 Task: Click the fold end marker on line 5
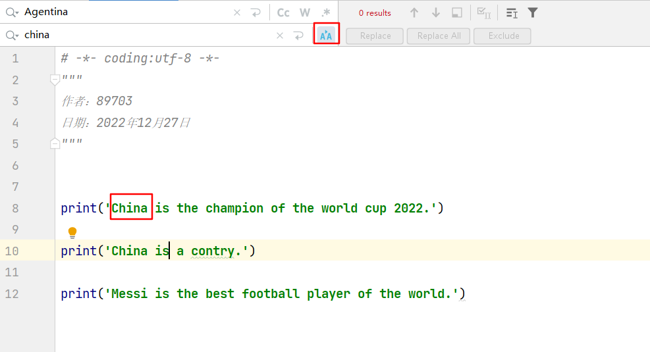coord(55,143)
